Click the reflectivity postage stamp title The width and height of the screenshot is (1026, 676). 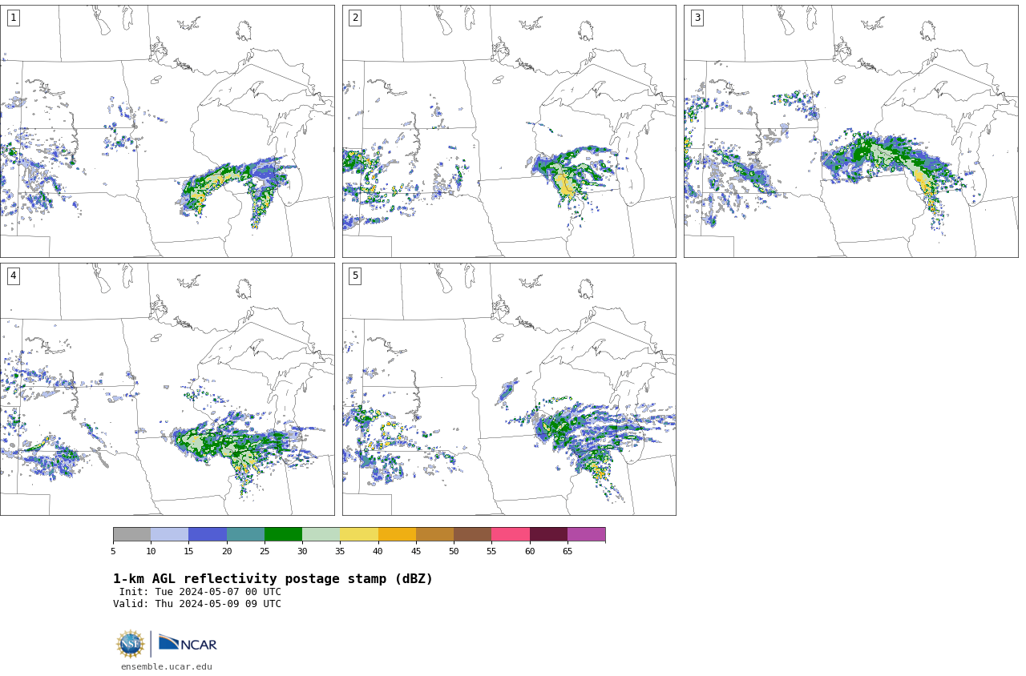(273, 579)
